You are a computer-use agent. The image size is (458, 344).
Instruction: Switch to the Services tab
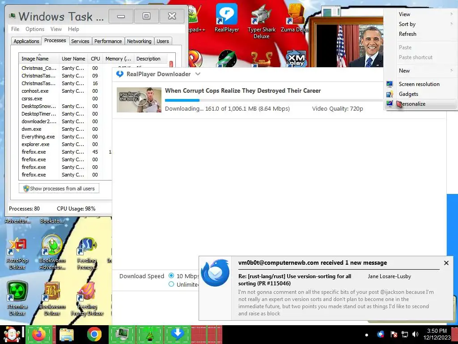coord(80,41)
